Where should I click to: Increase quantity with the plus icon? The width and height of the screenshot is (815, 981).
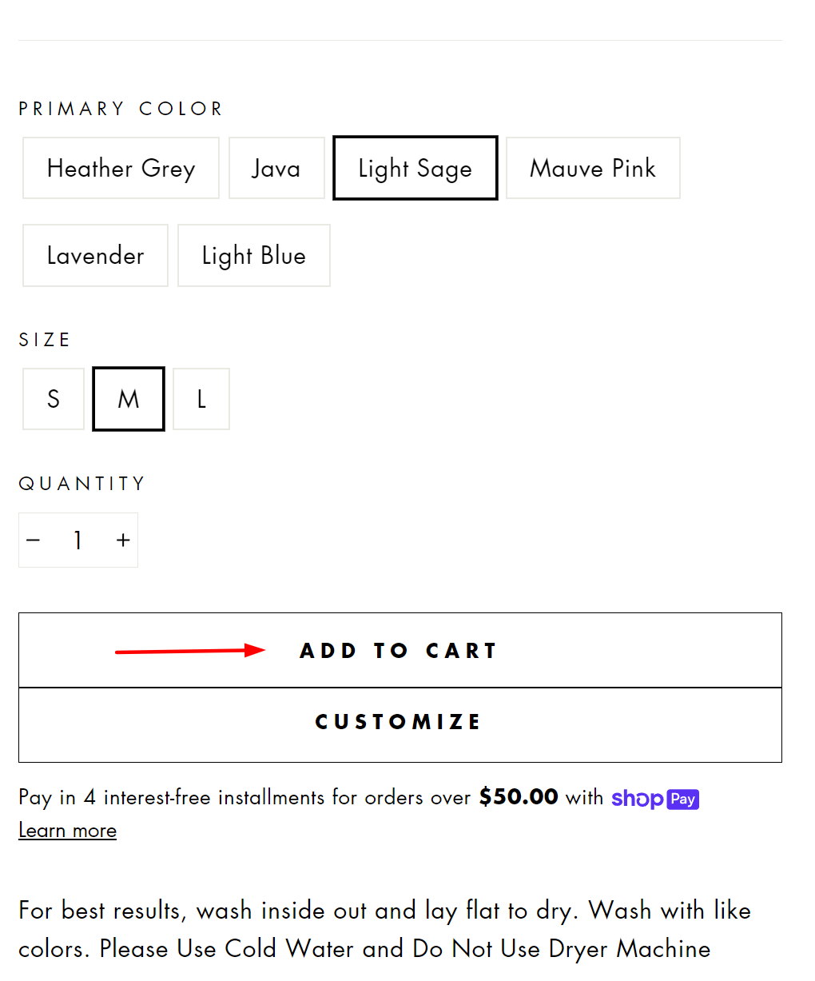(x=123, y=540)
